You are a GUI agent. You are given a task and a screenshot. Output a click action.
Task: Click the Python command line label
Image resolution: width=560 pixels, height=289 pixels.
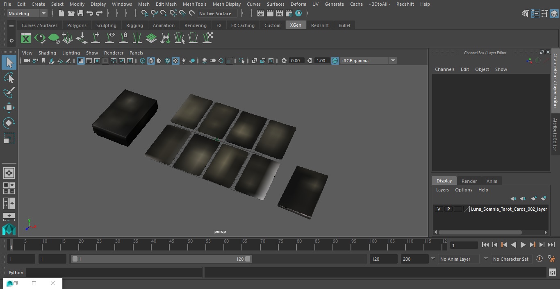click(x=16, y=273)
